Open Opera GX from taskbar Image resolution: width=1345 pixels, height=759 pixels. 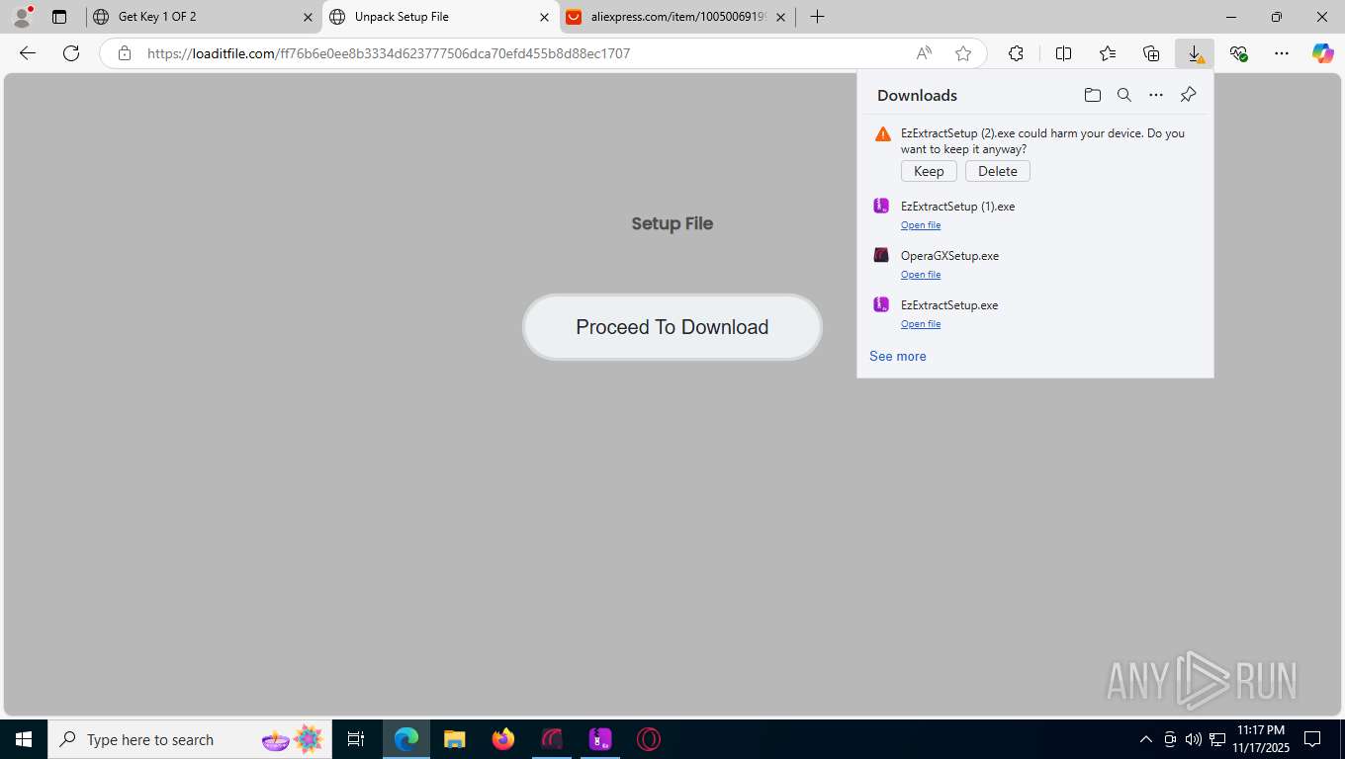coord(552,739)
